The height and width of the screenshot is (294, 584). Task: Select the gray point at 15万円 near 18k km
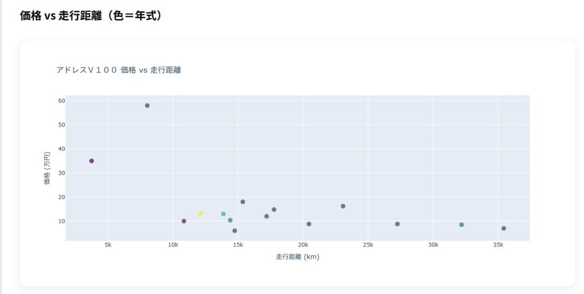click(x=274, y=209)
